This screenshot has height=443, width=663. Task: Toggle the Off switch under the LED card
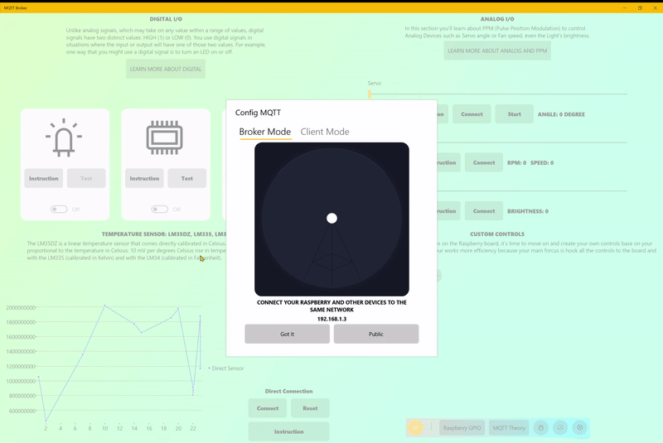click(59, 209)
